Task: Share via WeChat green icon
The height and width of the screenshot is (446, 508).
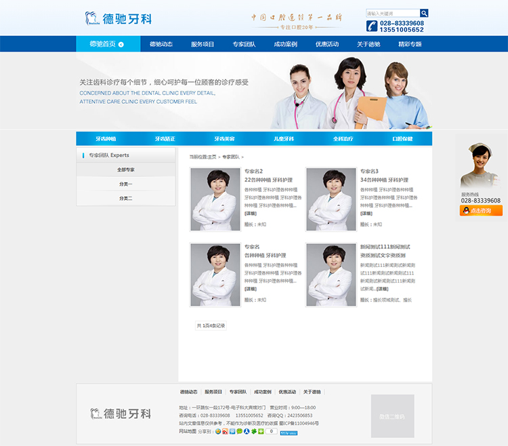Action: click(240, 431)
